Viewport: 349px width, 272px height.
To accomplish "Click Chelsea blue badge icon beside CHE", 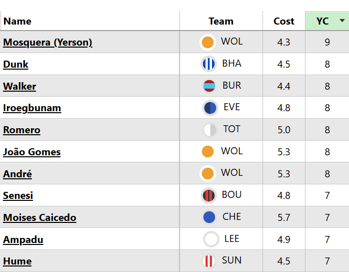I will pos(209,217).
